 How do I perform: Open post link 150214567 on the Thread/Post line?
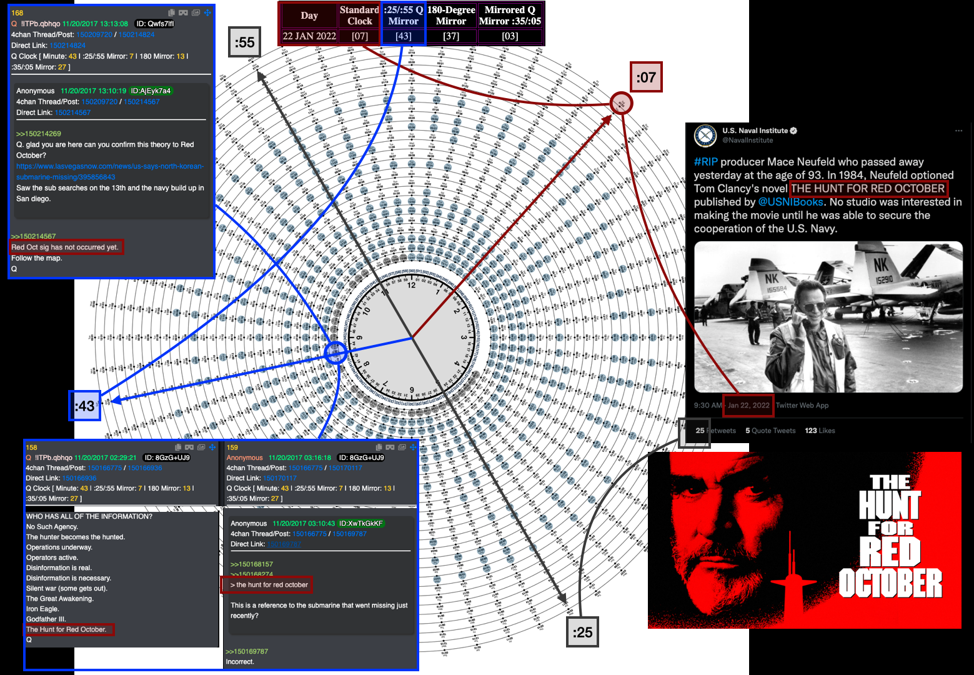point(142,102)
